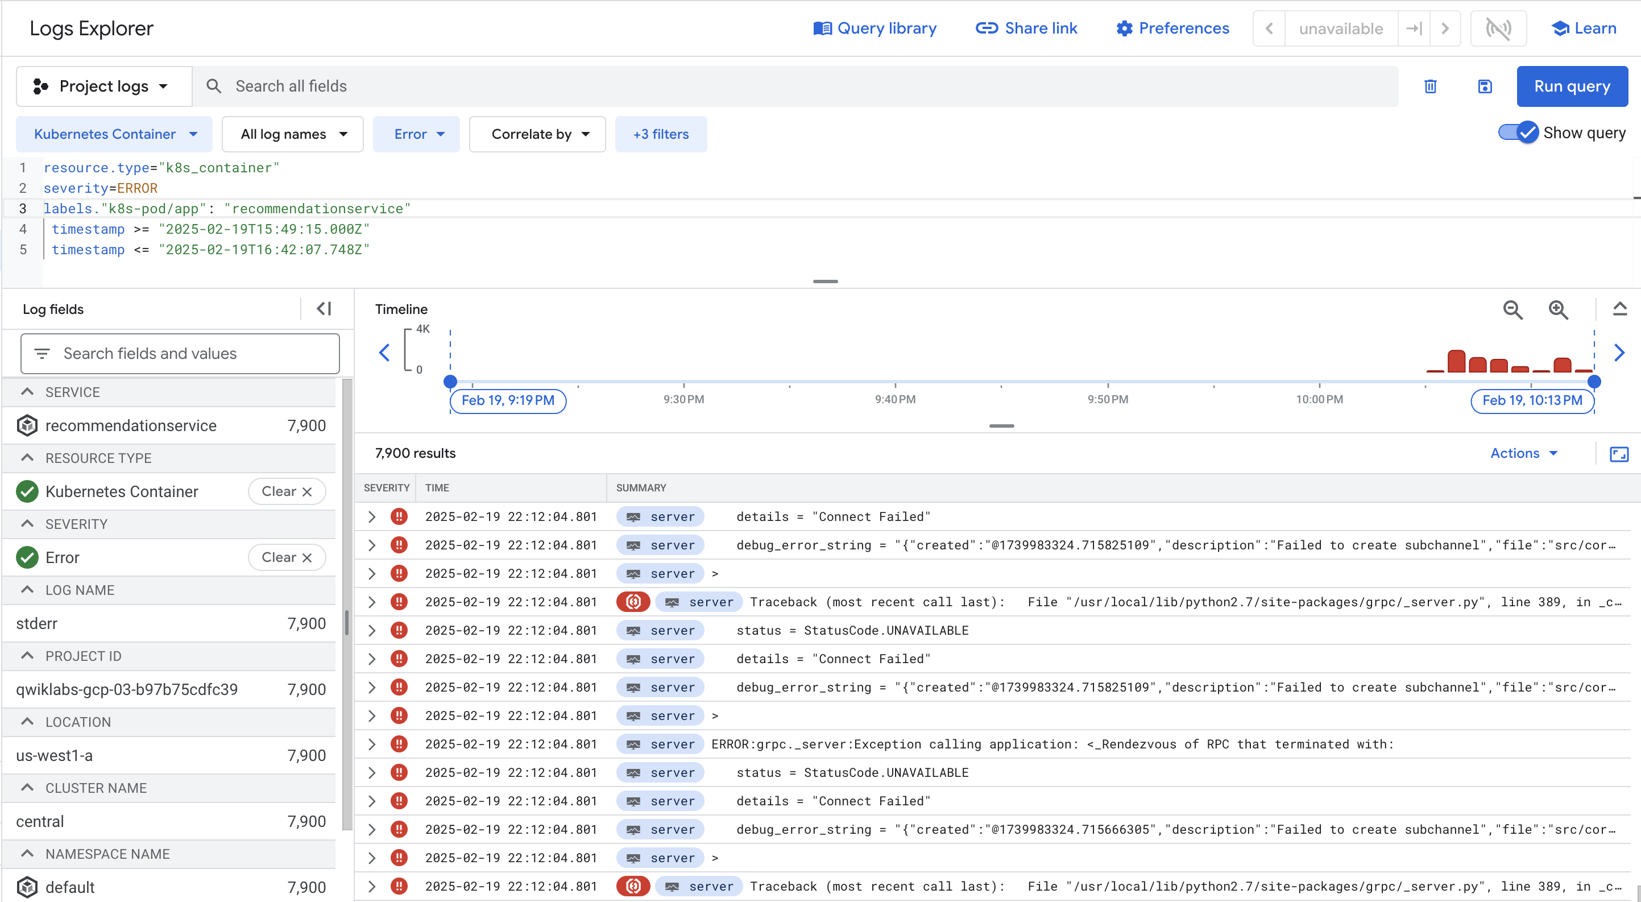Open the Query library
1641x902 pixels.
pyautogui.click(x=875, y=28)
